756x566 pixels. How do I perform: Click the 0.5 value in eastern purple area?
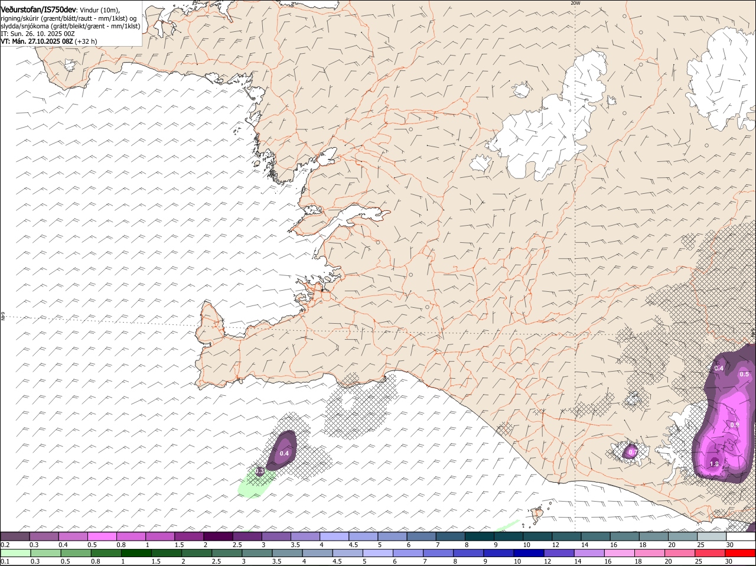pos(744,374)
